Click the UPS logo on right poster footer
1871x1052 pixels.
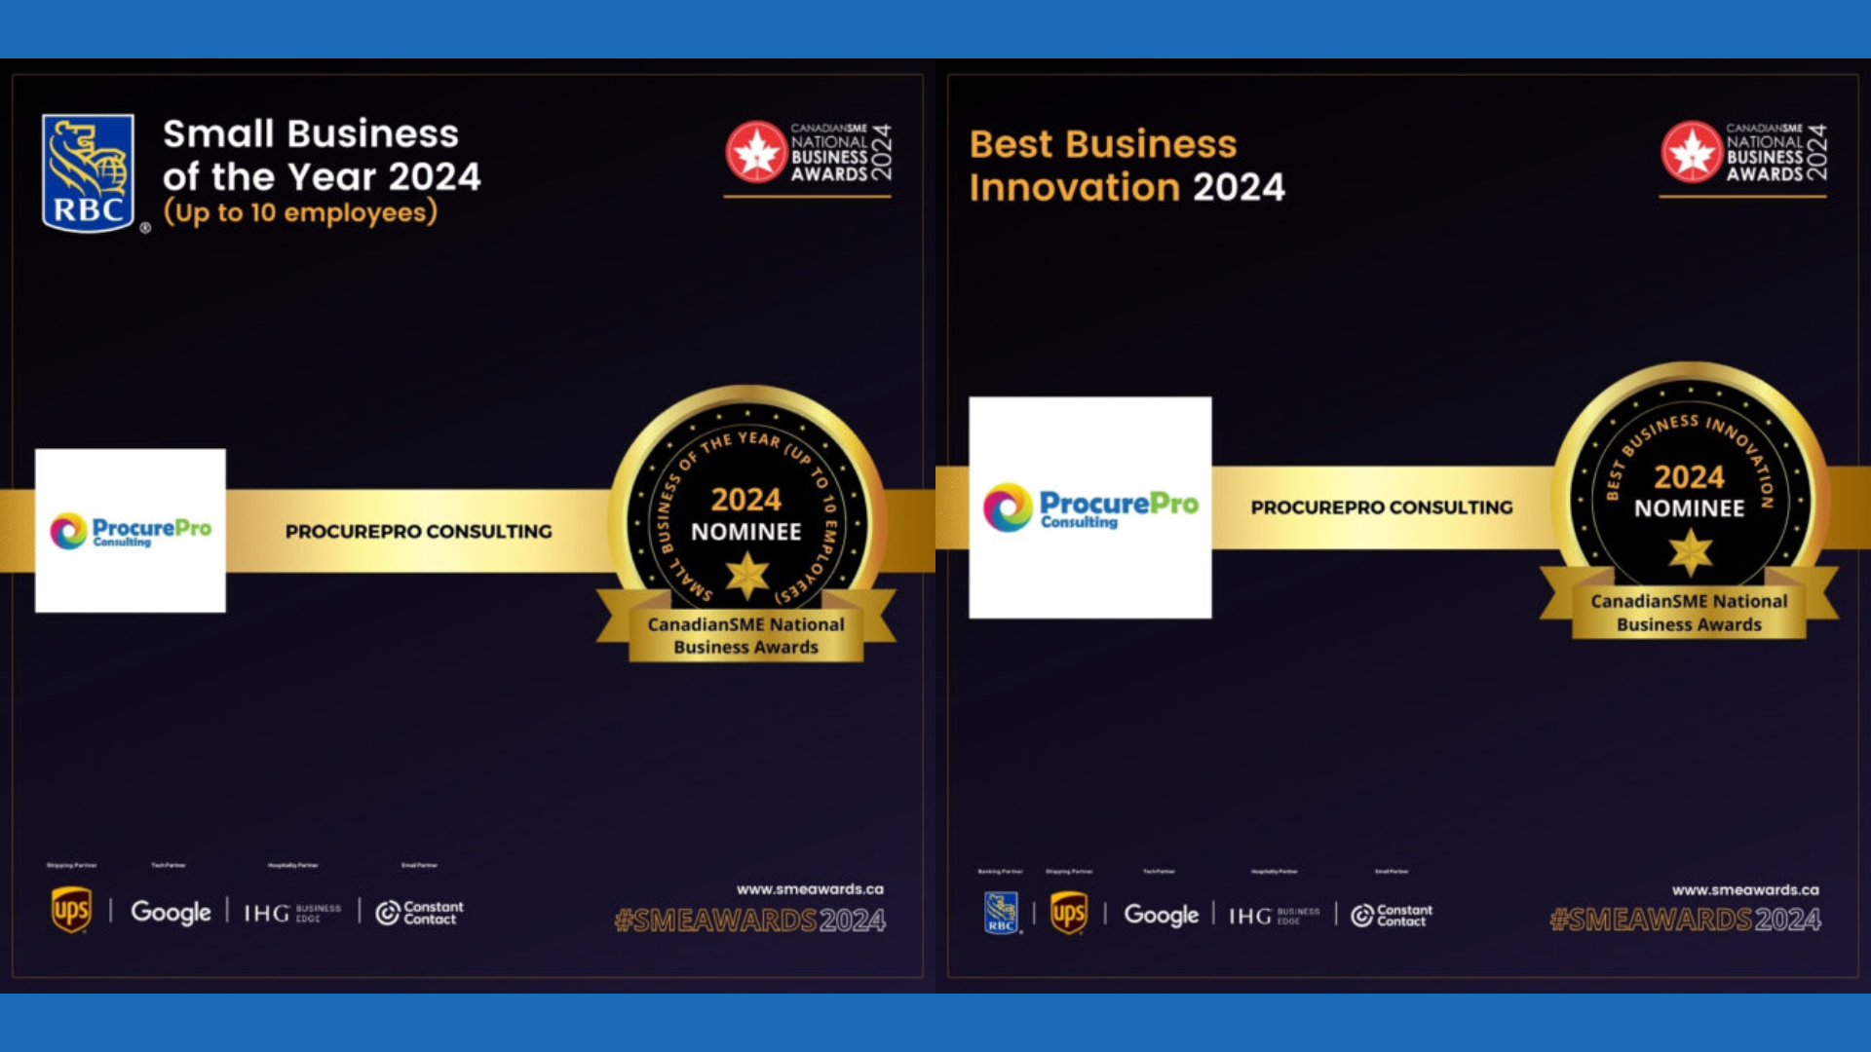(1069, 913)
